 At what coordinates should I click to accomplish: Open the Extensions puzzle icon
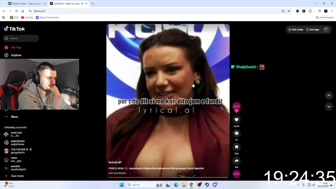point(310,11)
